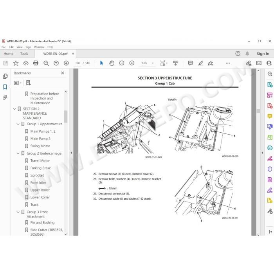The image size is (274, 274).
Task: Click the find current bookmark icon
Action: (x=28, y=83)
